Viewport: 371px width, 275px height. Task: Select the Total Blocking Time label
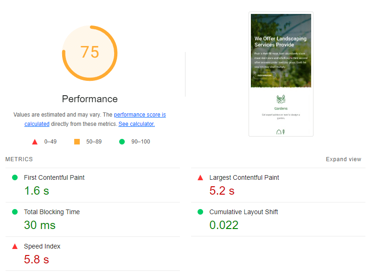pos(52,212)
